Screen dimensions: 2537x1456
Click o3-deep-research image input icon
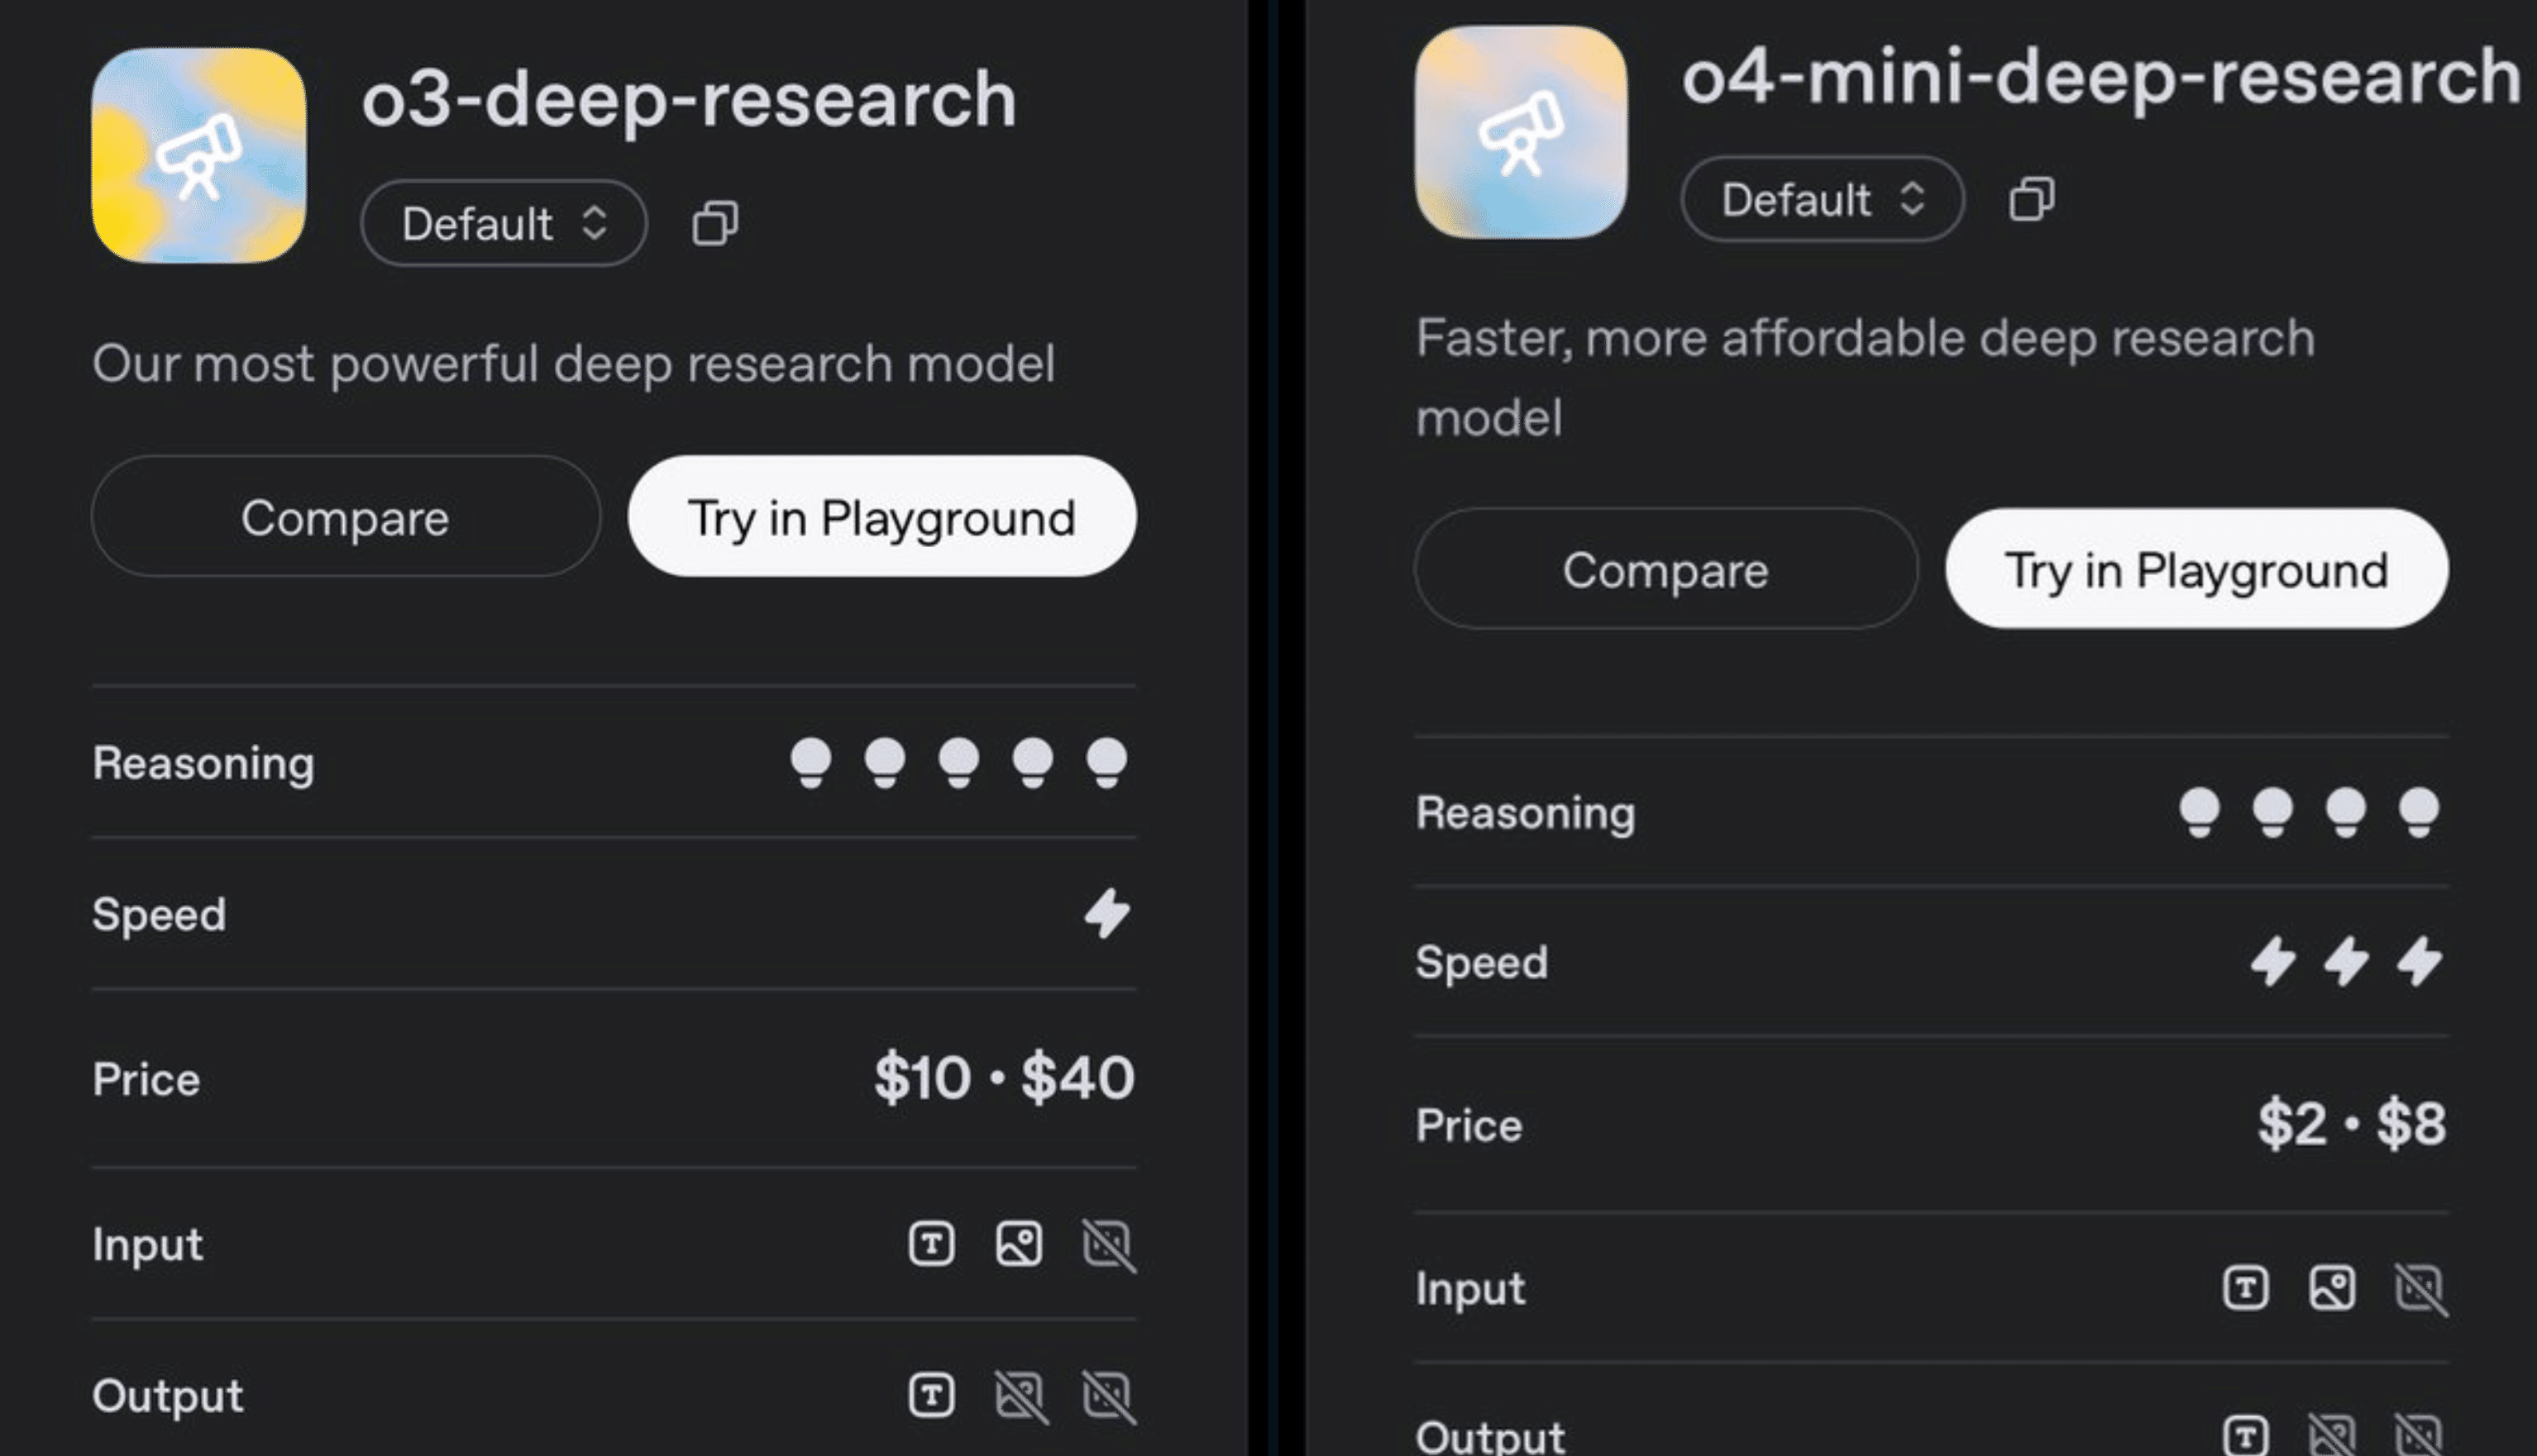[x=1019, y=1244]
